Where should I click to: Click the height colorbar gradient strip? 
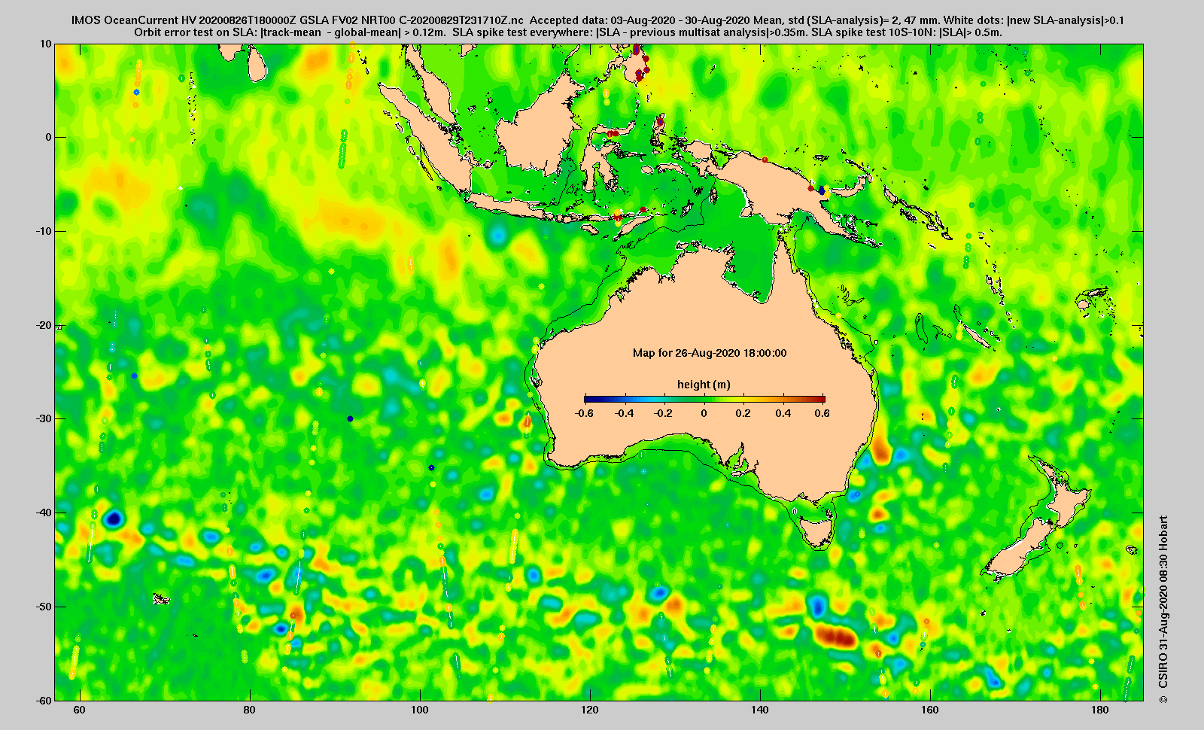704,399
